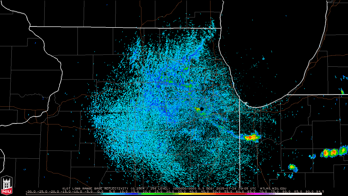This screenshot has height=196, width=348.
Task: Click the '0.0' label on the reflectivity scale
Action: [x=100, y=192]
